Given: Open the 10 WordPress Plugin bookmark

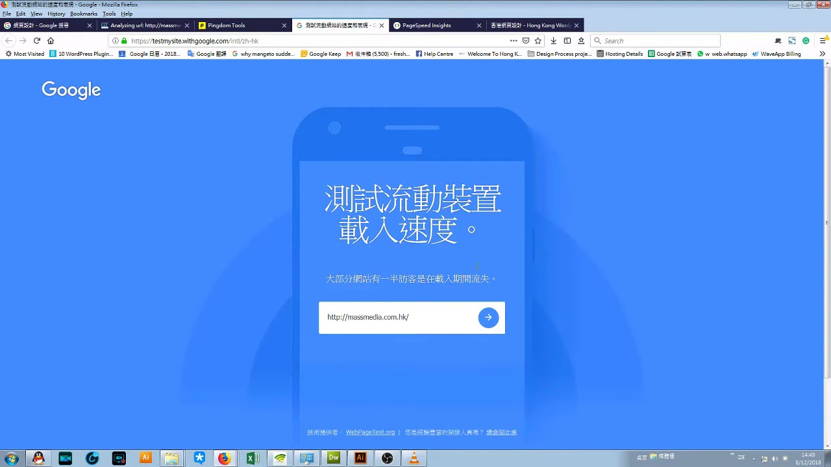Looking at the screenshot, I should [81, 54].
